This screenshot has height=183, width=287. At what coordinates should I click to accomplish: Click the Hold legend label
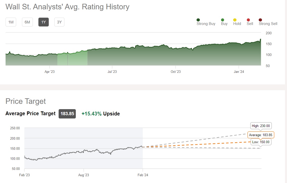[x=237, y=24]
